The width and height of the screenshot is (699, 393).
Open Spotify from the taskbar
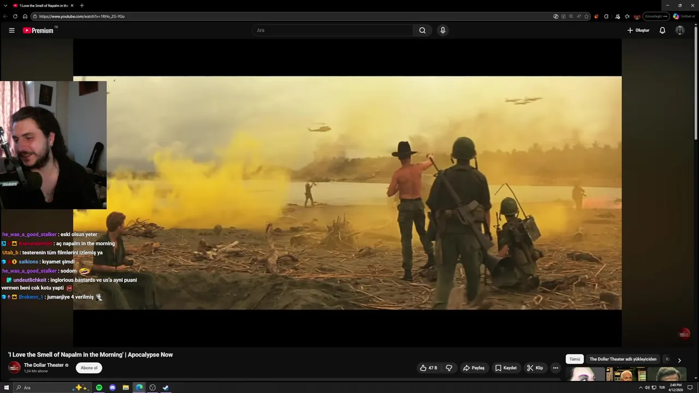[99, 388]
